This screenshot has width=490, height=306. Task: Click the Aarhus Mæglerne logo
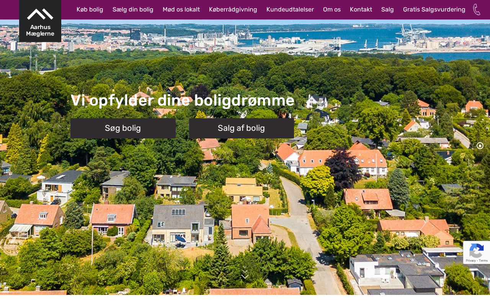point(40,21)
